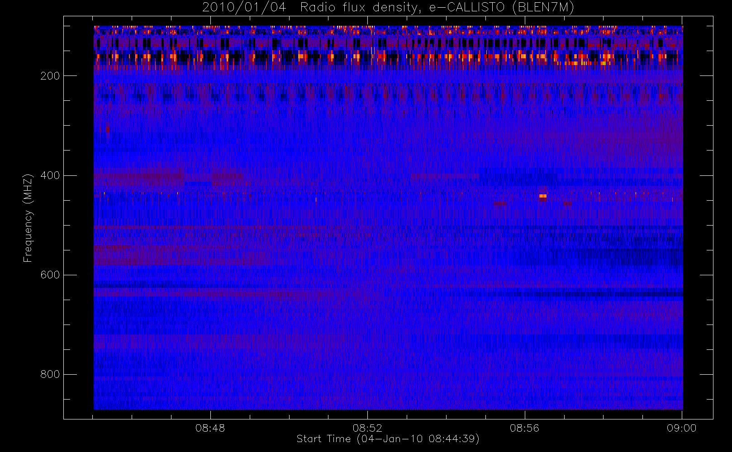This screenshot has width=732, height=452.
Task: Select the 800 frequency tick label
Action: pyautogui.click(x=50, y=374)
